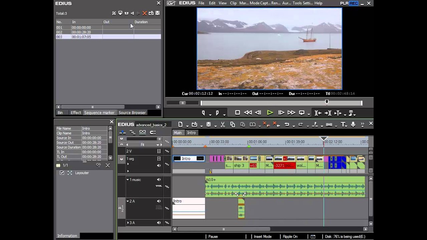The height and width of the screenshot is (240, 427).
Task: Rewind the preview playback
Action: tap(248, 113)
